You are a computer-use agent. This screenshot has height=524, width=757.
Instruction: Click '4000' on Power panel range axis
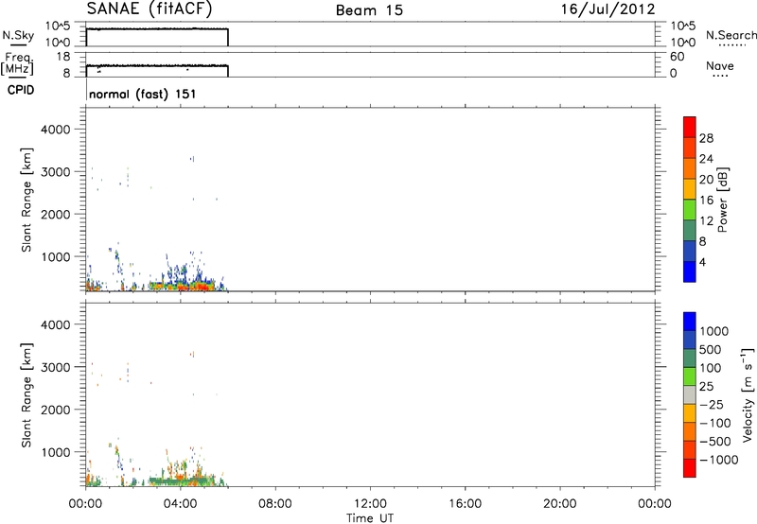(55, 130)
